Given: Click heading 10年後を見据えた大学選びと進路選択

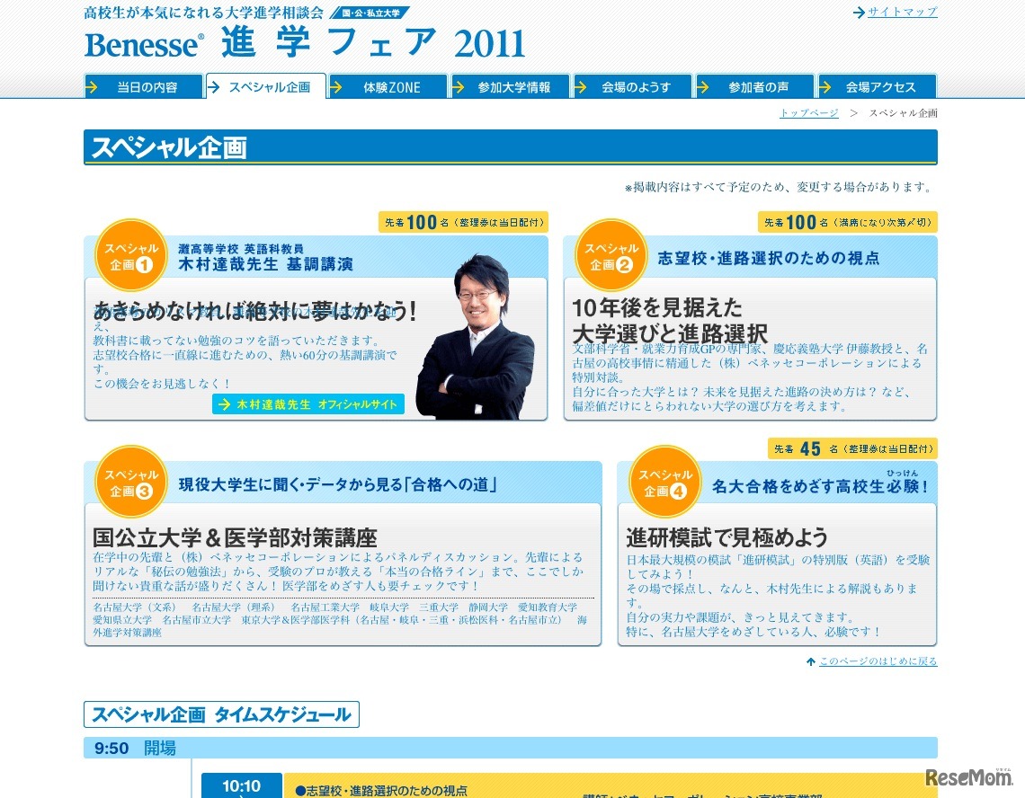Looking at the screenshot, I should point(669,320).
